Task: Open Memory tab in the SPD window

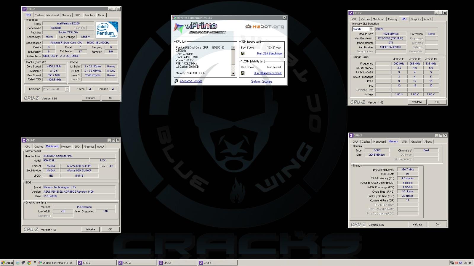Action: 393,19
